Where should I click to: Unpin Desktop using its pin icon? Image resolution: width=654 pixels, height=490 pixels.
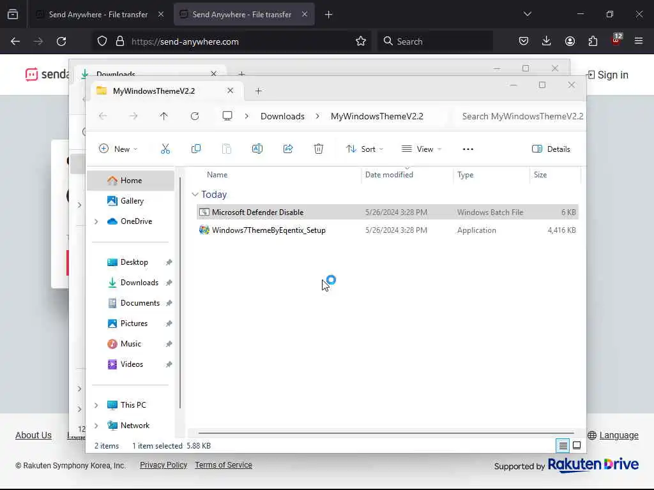tap(169, 262)
